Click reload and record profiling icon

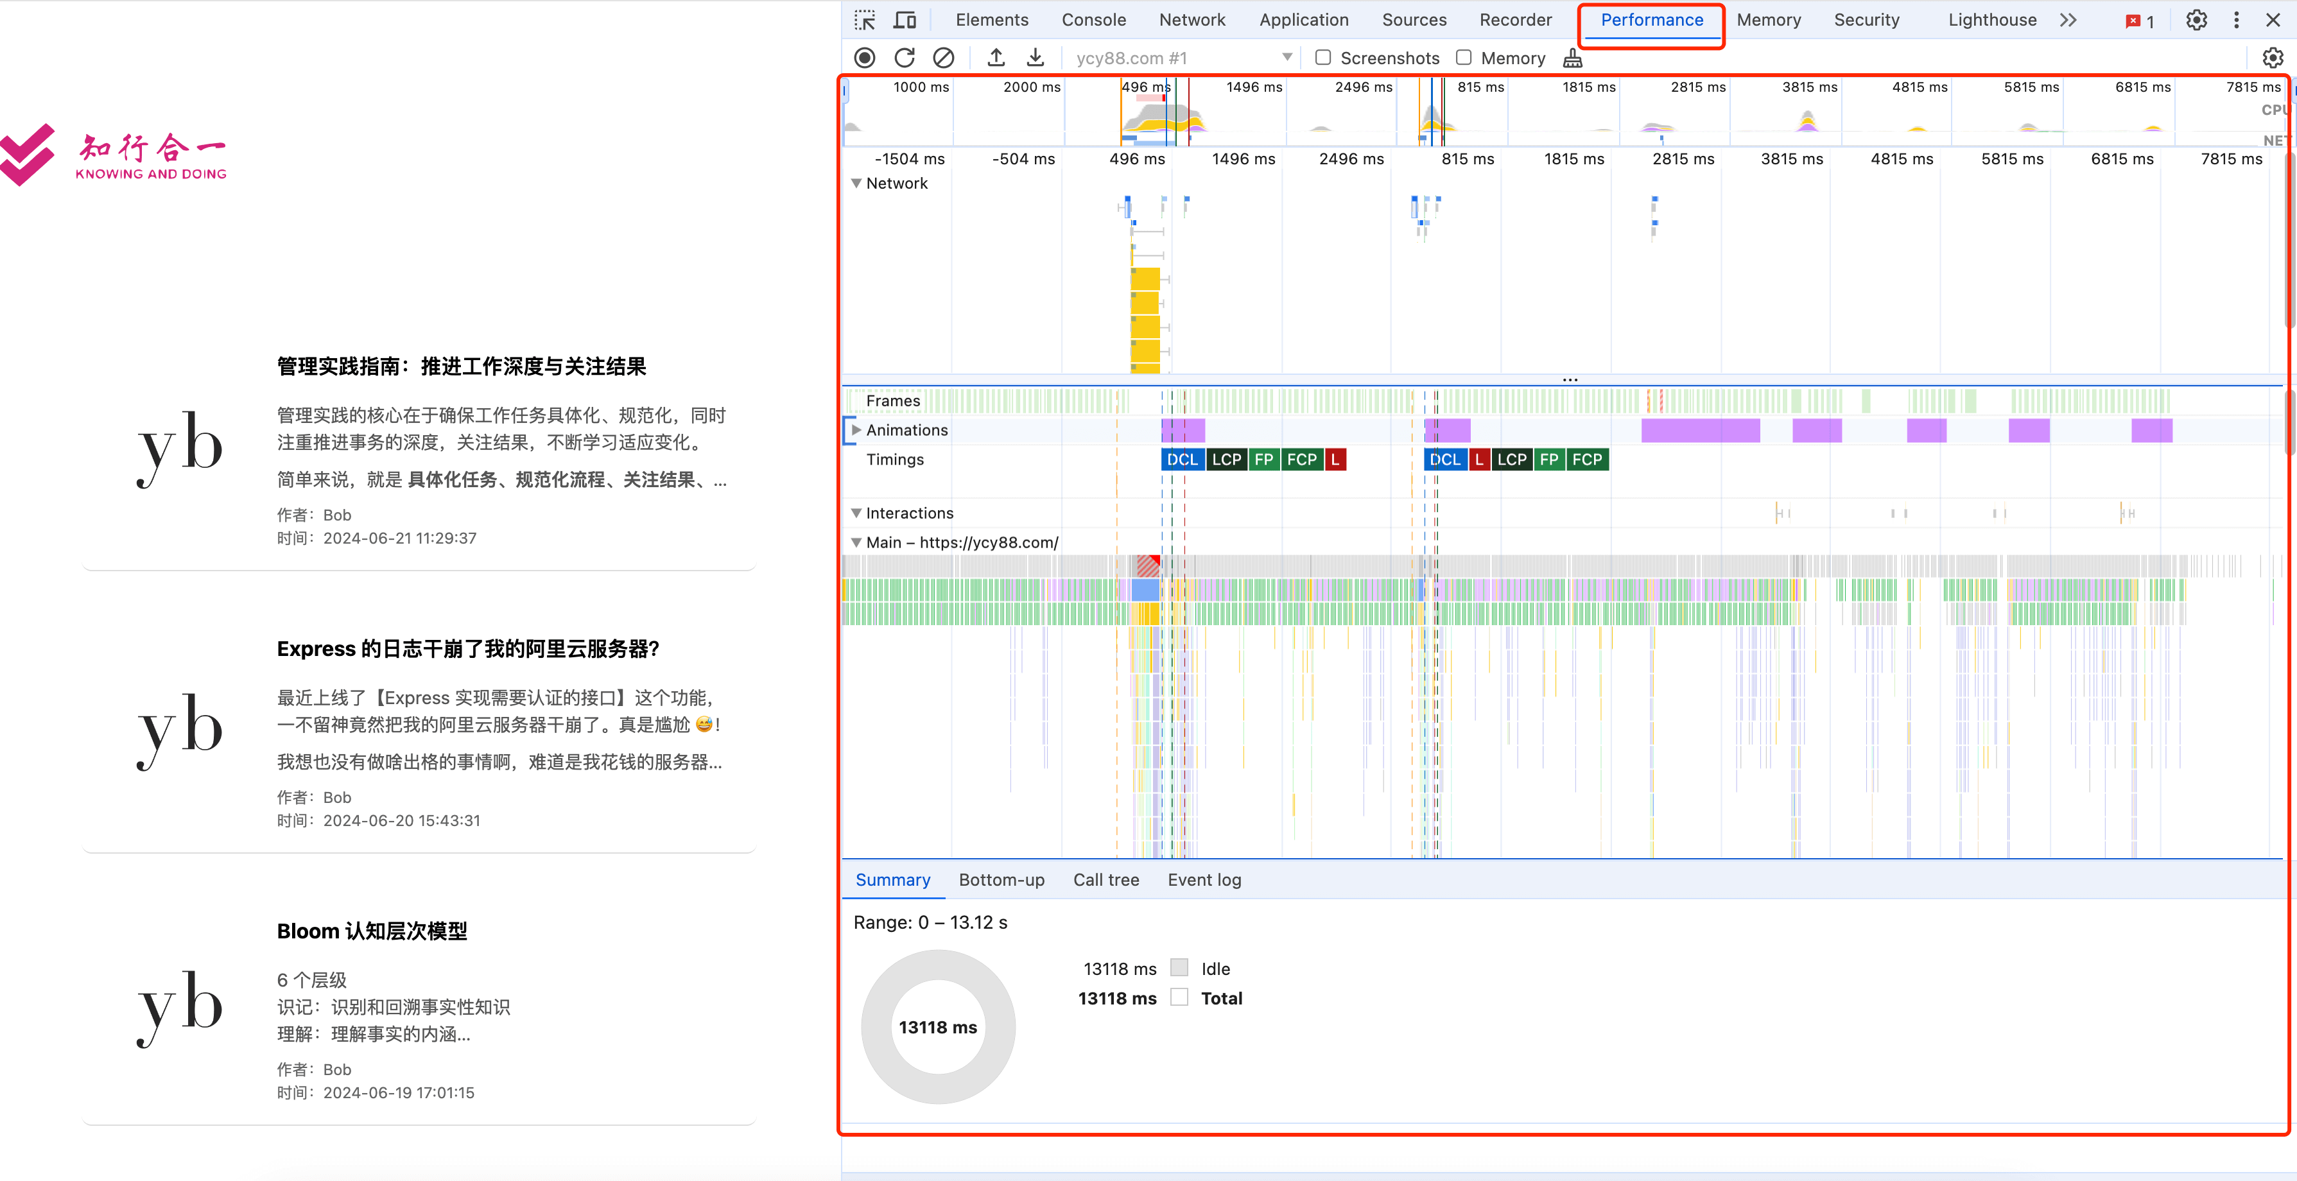[x=904, y=58]
